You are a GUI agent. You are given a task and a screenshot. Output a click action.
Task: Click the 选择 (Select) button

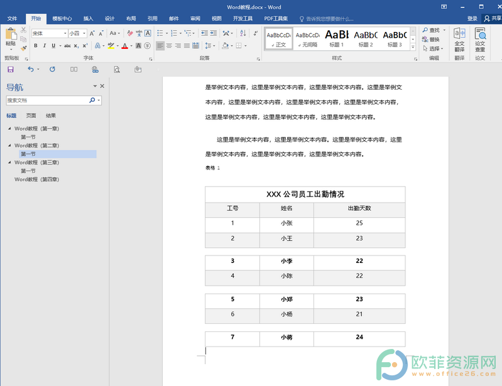pyautogui.click(x=433, y=48)
